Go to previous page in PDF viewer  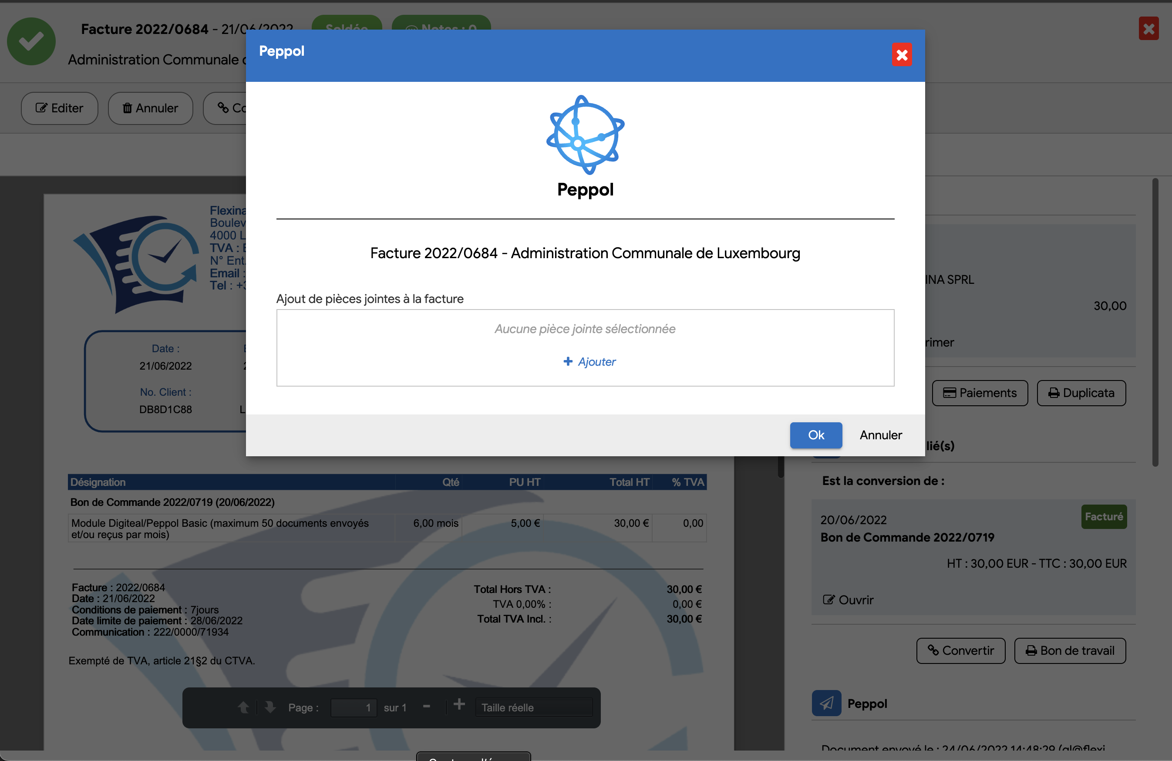[x=243, y=707]
